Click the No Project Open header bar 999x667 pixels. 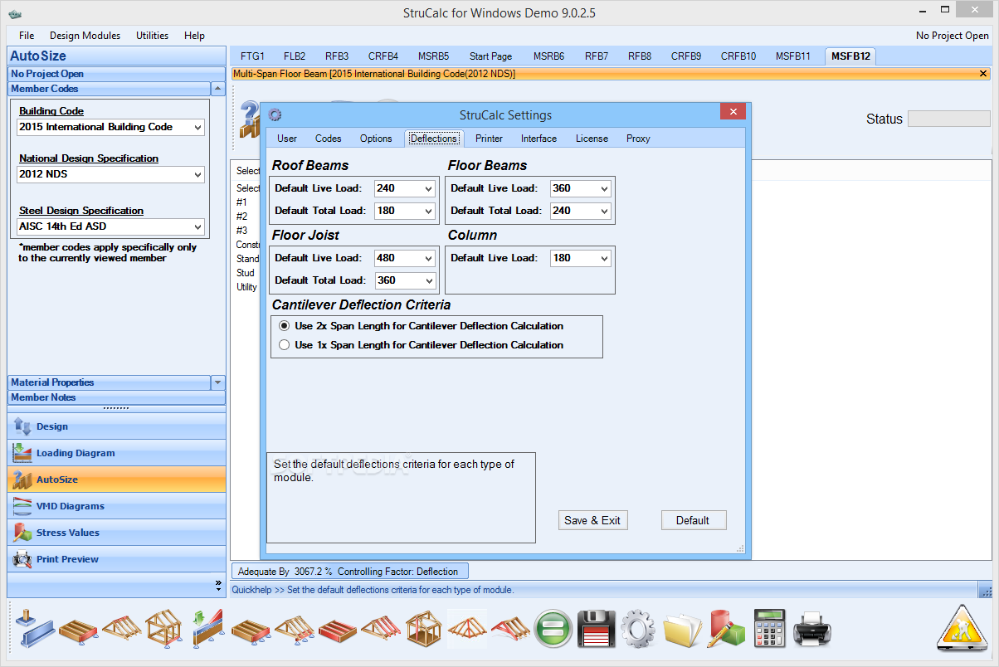pos(117,74)
